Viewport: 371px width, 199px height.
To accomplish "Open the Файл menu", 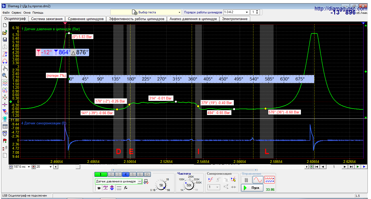I will 6,13.
